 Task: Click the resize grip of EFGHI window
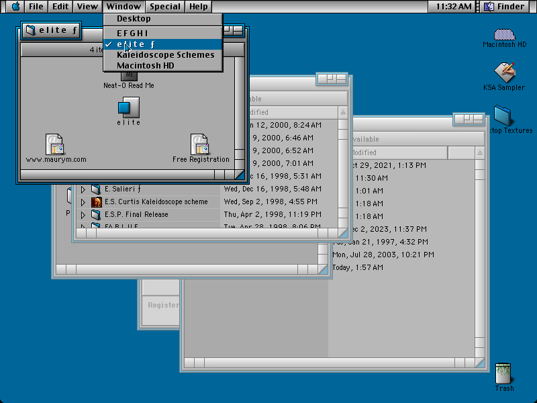coord(343,233)
